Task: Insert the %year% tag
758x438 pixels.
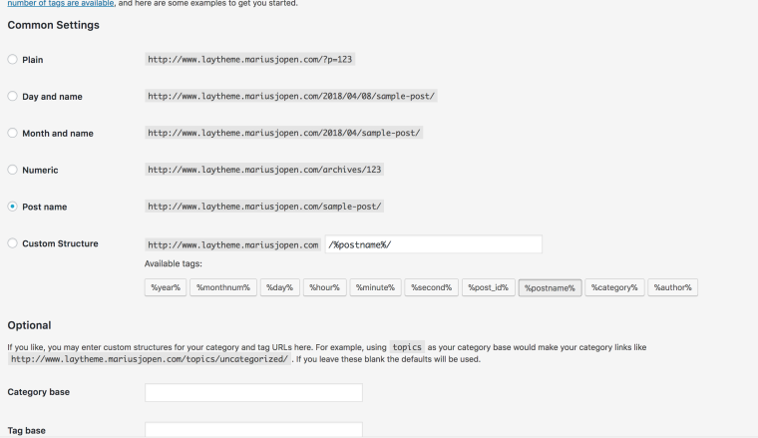Action: pyautogui.click(x=164, y=287)
